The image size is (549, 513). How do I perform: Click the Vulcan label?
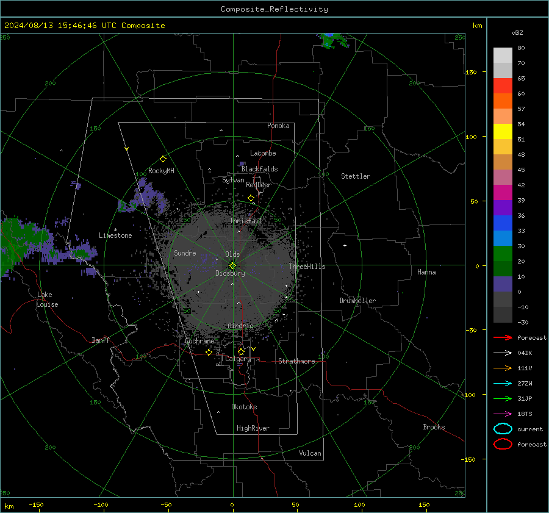(310, 453)
